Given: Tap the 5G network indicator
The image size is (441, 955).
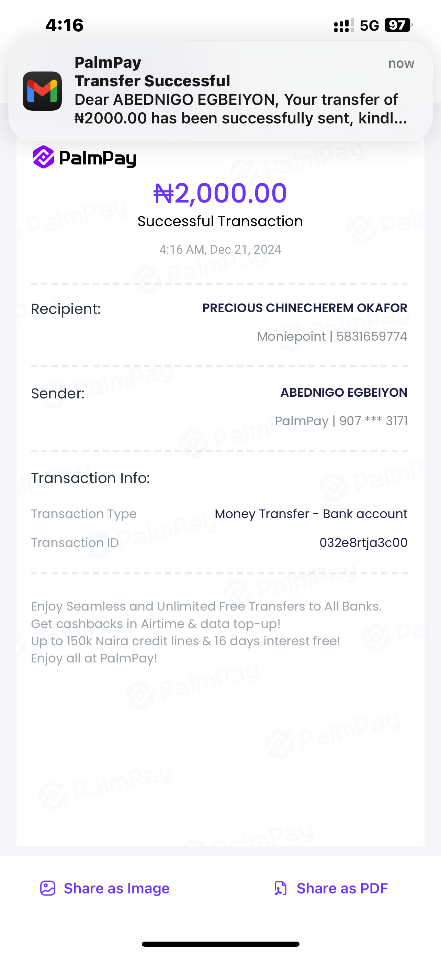Looking at the screenshot, I should click(369, 25).
